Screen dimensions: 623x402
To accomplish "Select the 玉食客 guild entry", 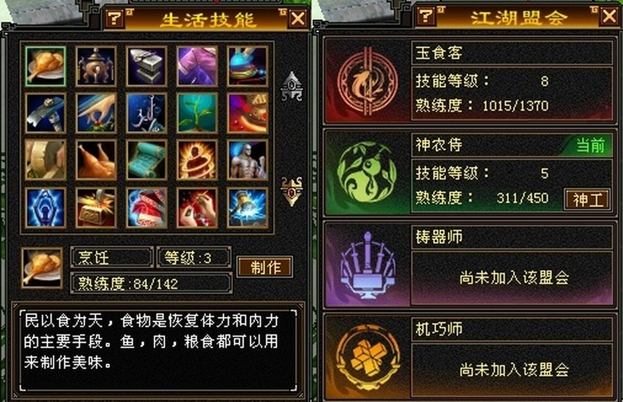I will 469,81.
